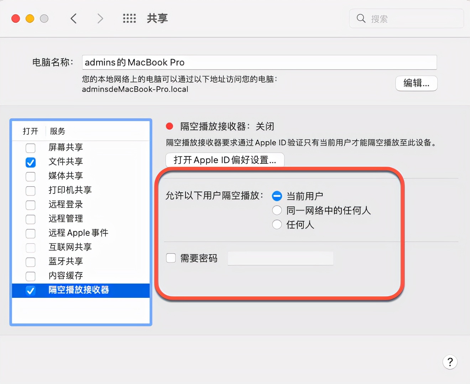Screen dimensions: 470x384
Task: Click the 电脑名称 text field
Action: (259, 62)
